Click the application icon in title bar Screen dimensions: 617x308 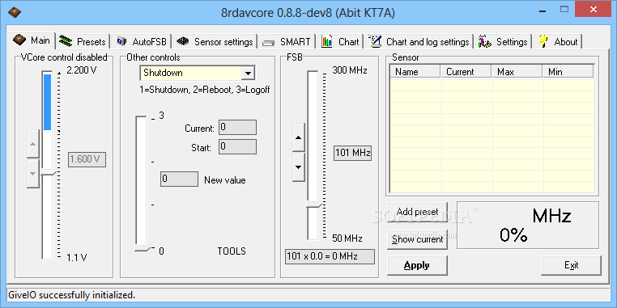pyautogui.click(x=15, y=13)
